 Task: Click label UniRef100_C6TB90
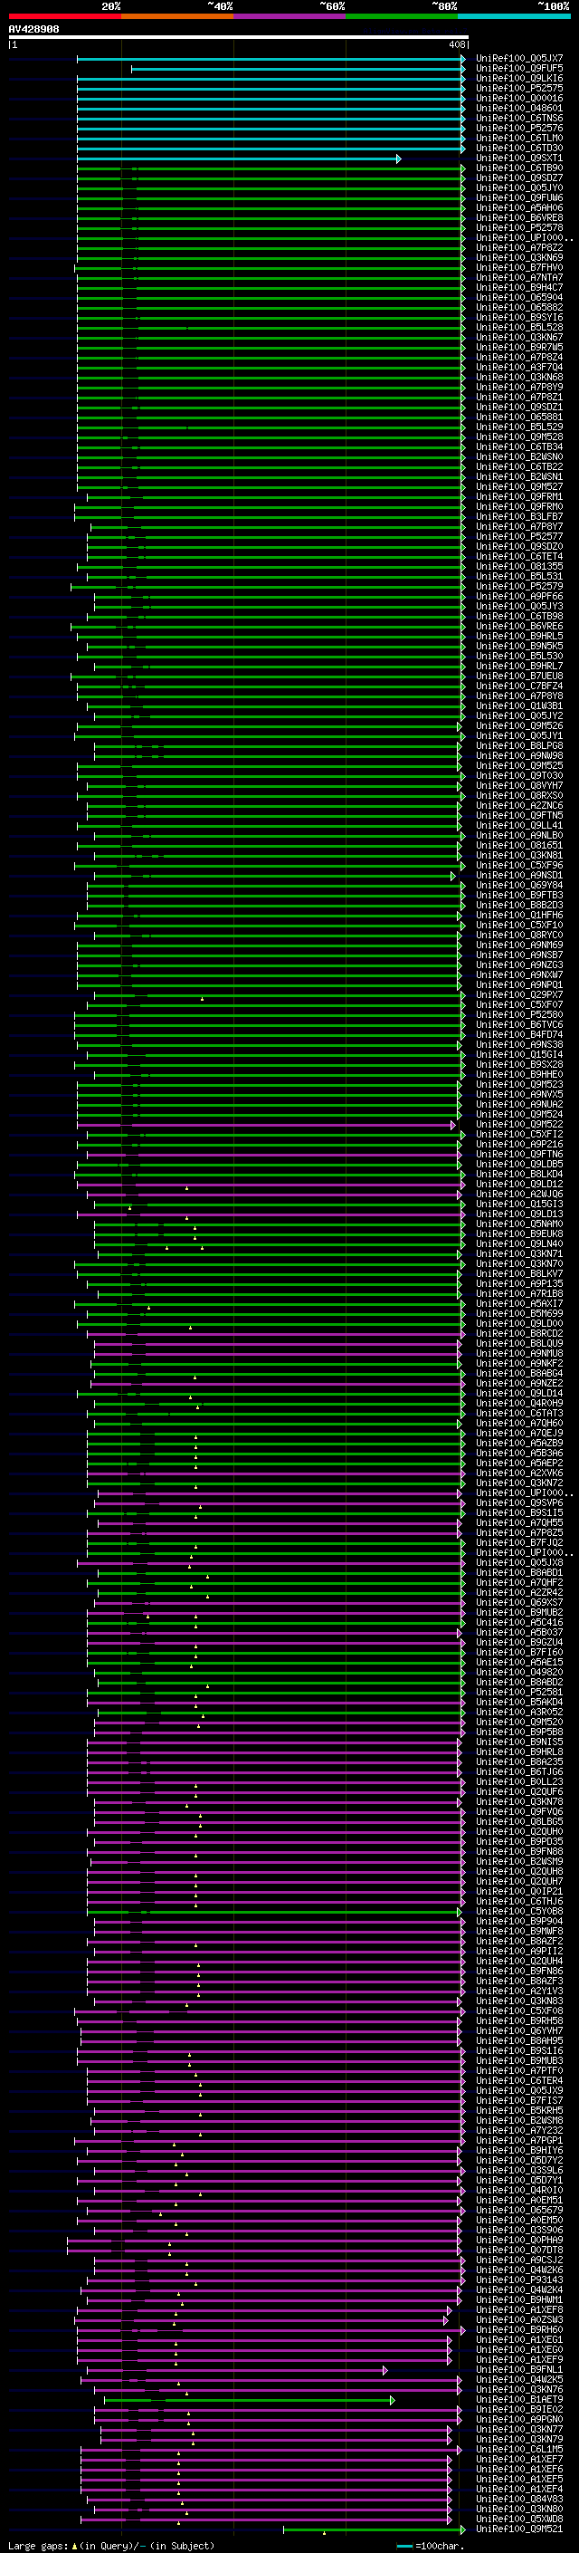[519, 168]
